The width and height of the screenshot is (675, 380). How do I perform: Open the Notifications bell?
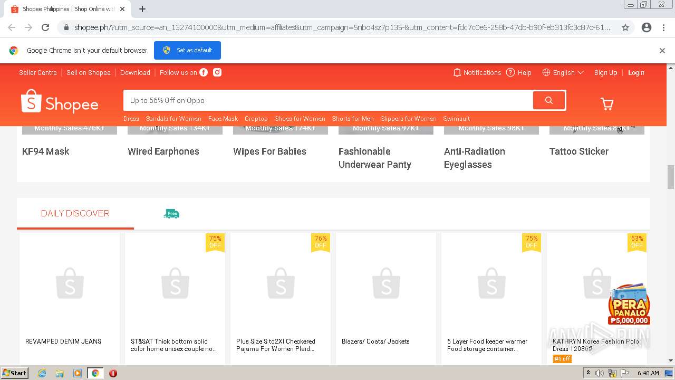(x=477, y=72)
